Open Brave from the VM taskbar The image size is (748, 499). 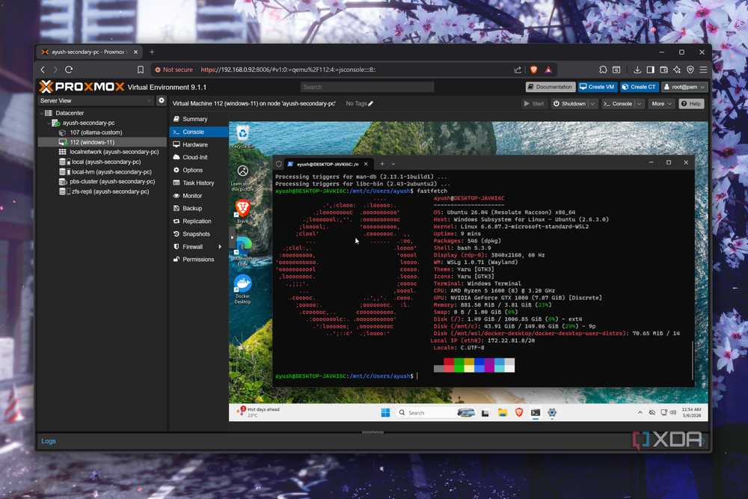(519, 413)
